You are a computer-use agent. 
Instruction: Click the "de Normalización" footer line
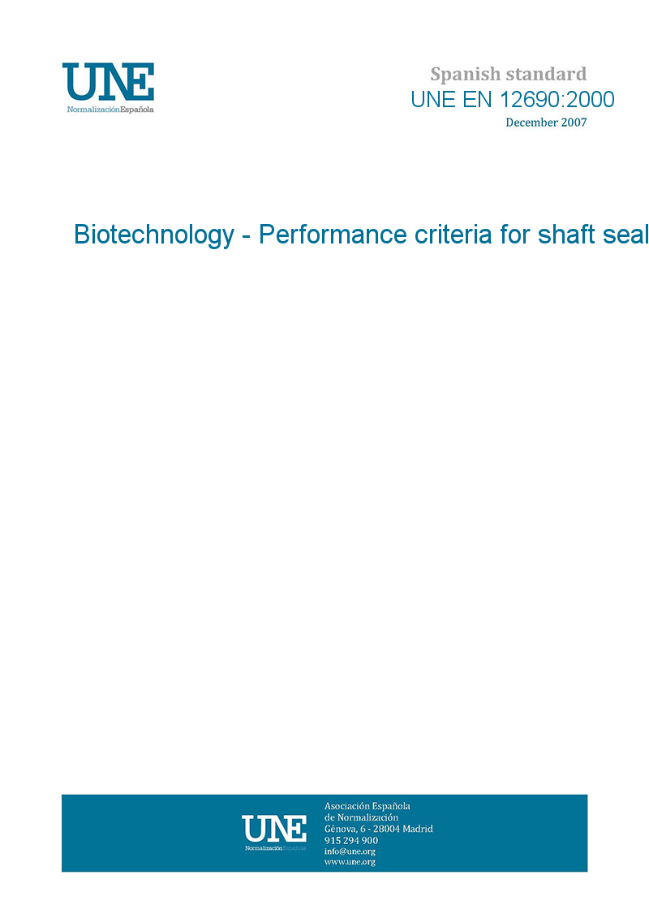[361, 817]
